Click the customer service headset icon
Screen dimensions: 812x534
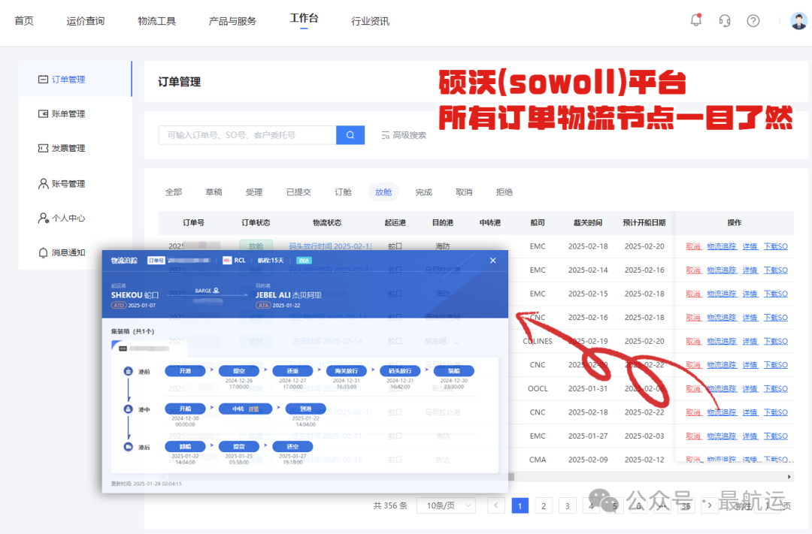[725, 21]
